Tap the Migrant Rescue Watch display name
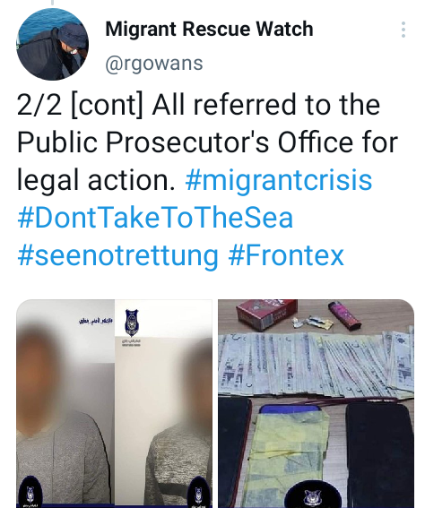This screenshot has height=508, width=425. (210, 29)
